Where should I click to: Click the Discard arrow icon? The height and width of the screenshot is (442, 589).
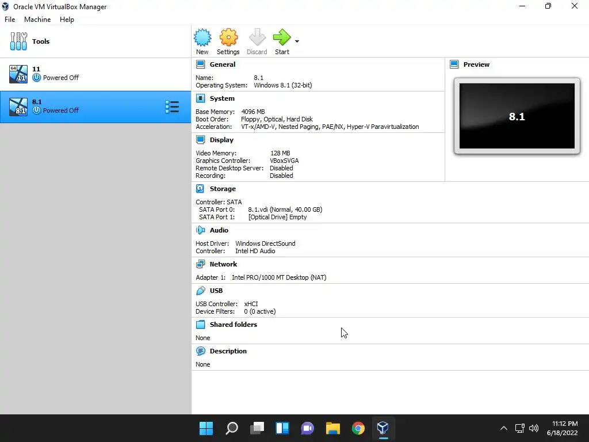pyautogui.click(x=257, y=37)
